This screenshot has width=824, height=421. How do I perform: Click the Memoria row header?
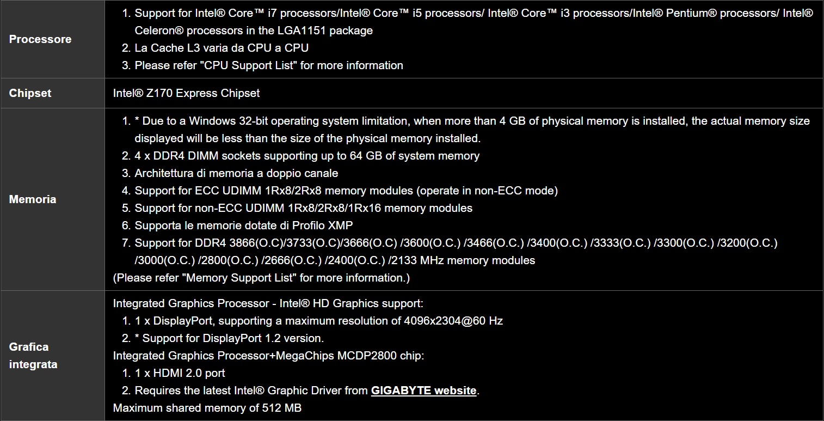pyautogui.click(x=33, y=199)
